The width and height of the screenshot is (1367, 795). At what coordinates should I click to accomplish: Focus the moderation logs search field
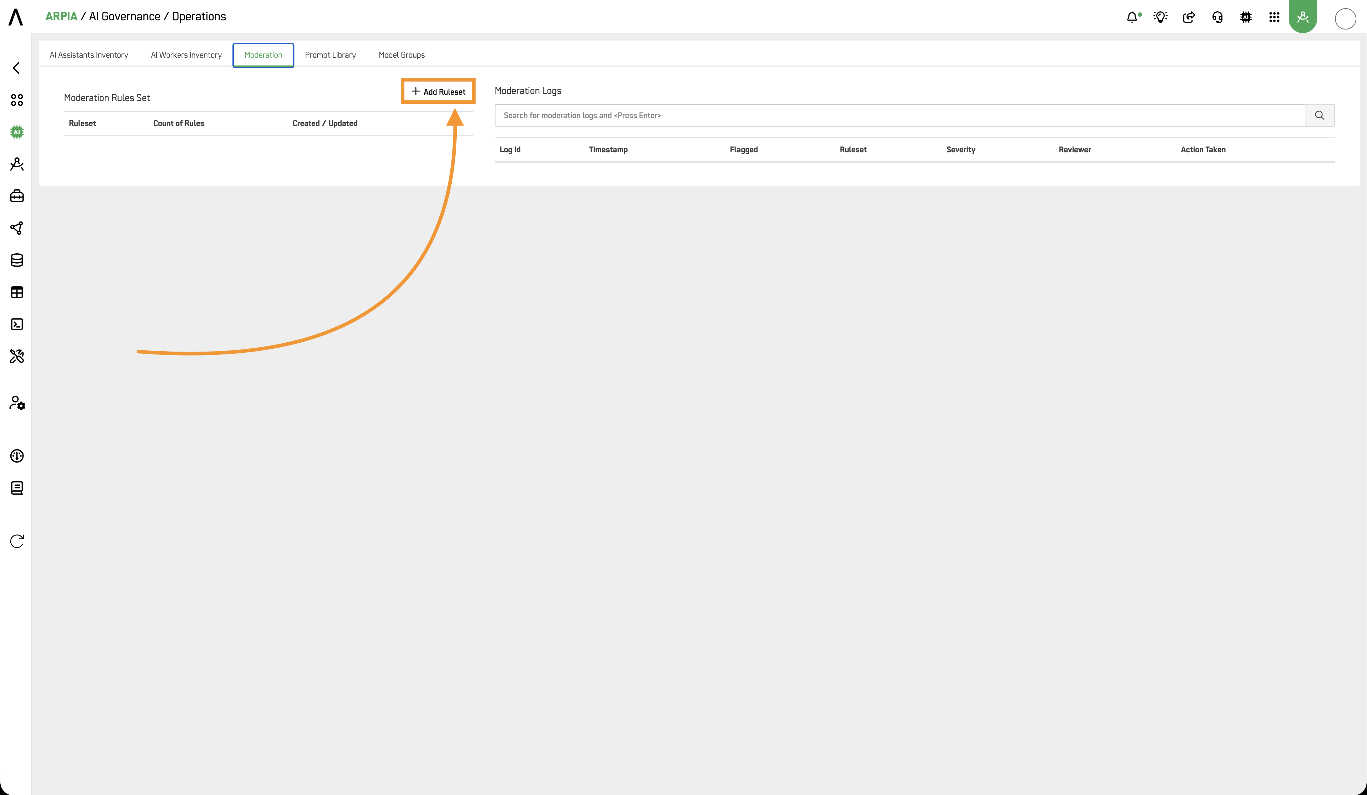pos(900,116)
